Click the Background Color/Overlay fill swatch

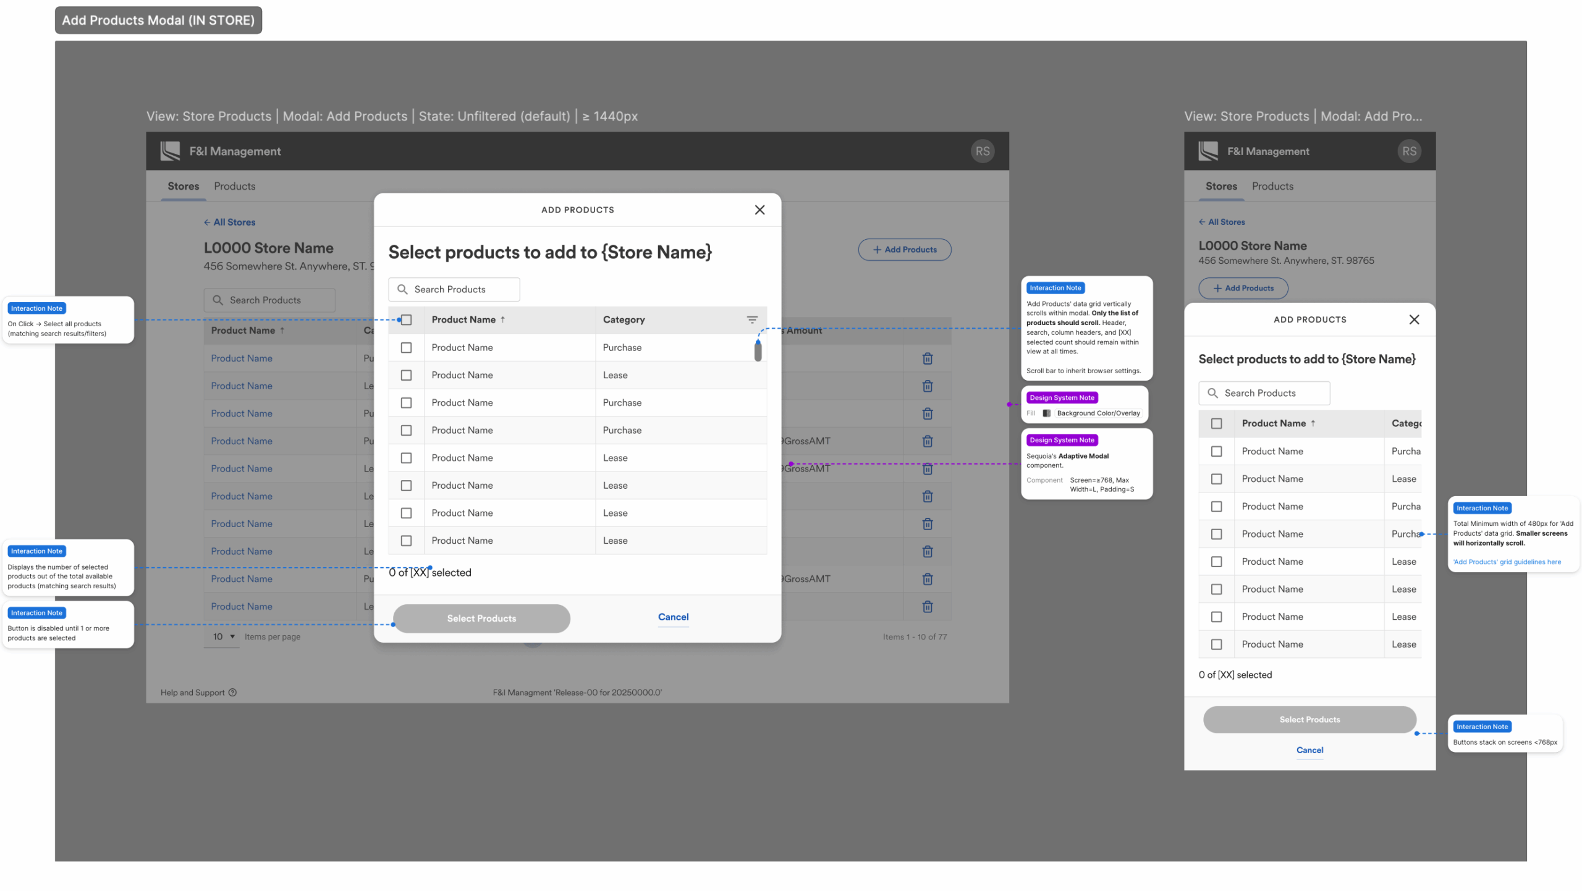(1046, 413)
